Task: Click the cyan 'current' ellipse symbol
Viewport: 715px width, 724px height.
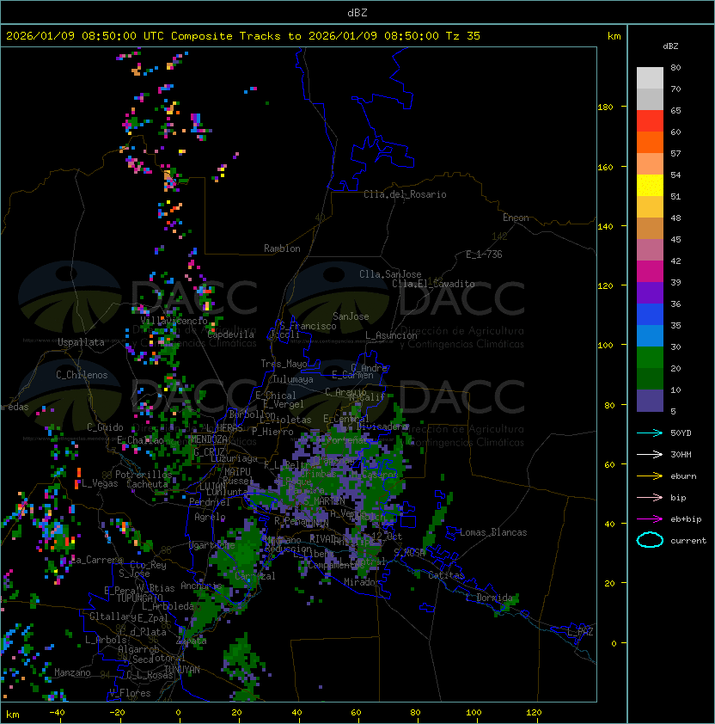Action: (650, 540)
